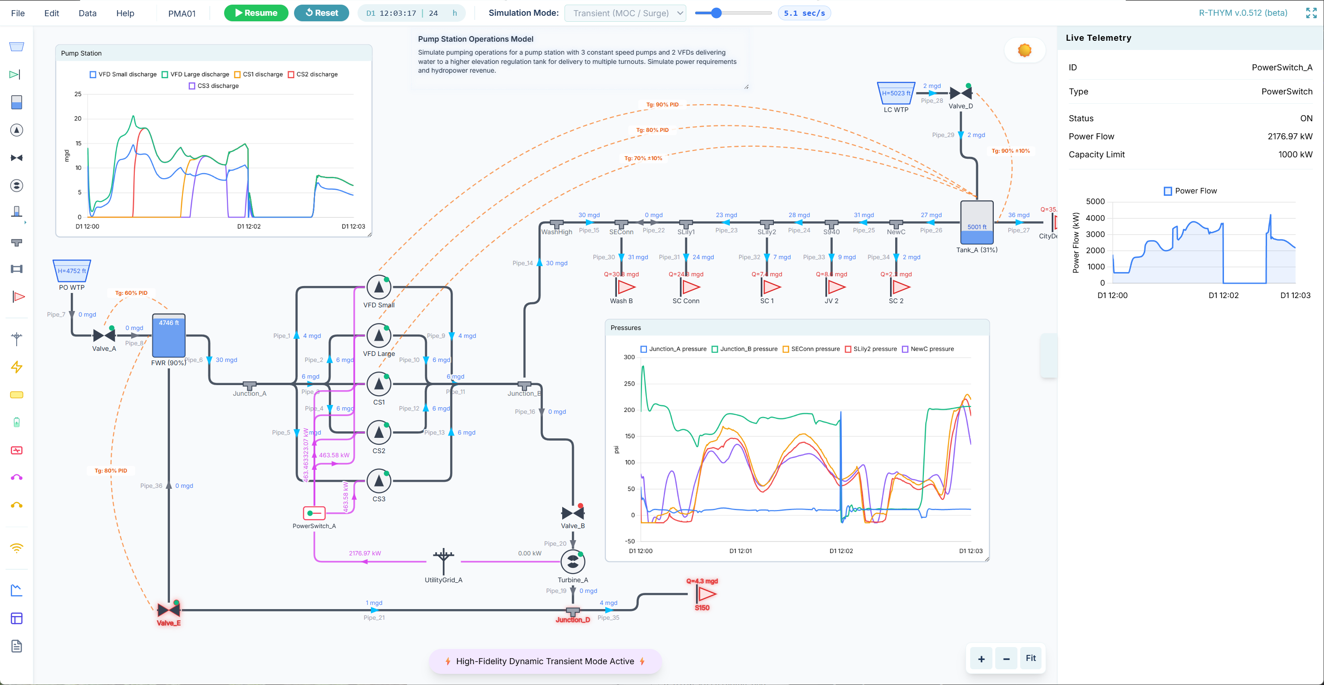Pick the turbine tool in the sidebar

point(17,186)
